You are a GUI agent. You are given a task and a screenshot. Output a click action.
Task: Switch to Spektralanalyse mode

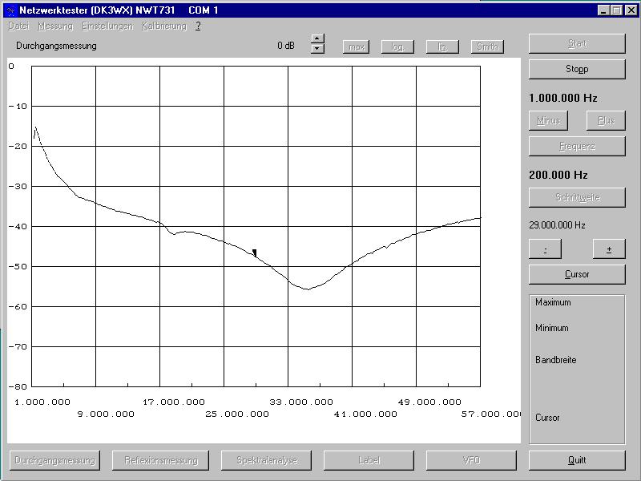click(267, 460)
